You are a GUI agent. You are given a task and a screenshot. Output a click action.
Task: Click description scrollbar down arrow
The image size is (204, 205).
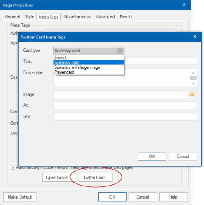[193, 83]
